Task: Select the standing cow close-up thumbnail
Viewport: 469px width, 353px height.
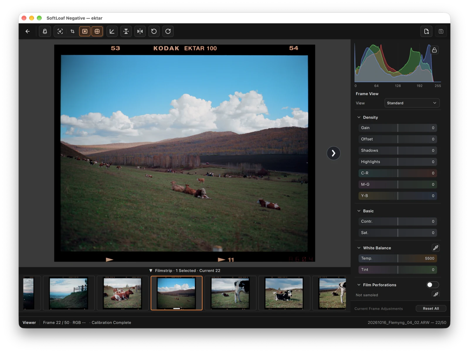Action: [x=230, y=293]
